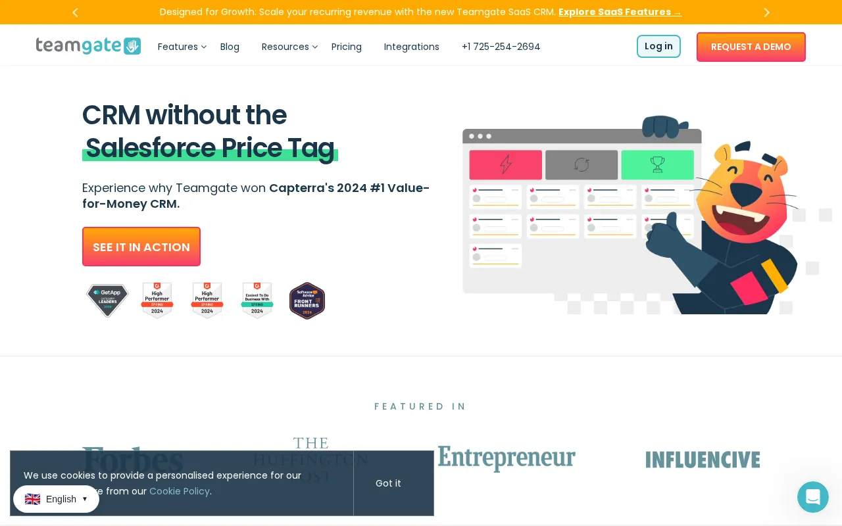Click the Easiest To Do Business With badge
This screenshot has width=842, height=526.
[x=257, y=300]
